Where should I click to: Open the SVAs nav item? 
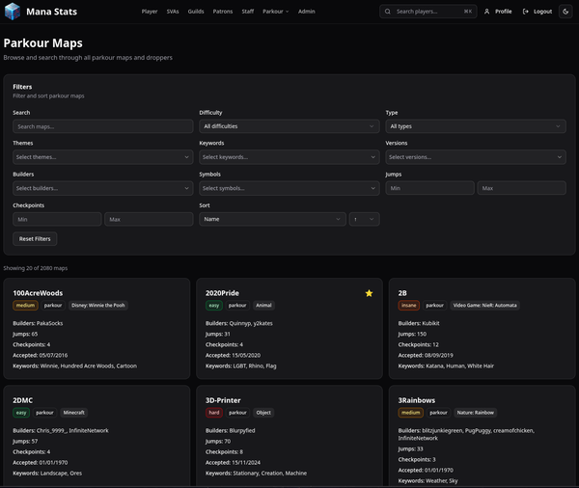coord(173,12)
